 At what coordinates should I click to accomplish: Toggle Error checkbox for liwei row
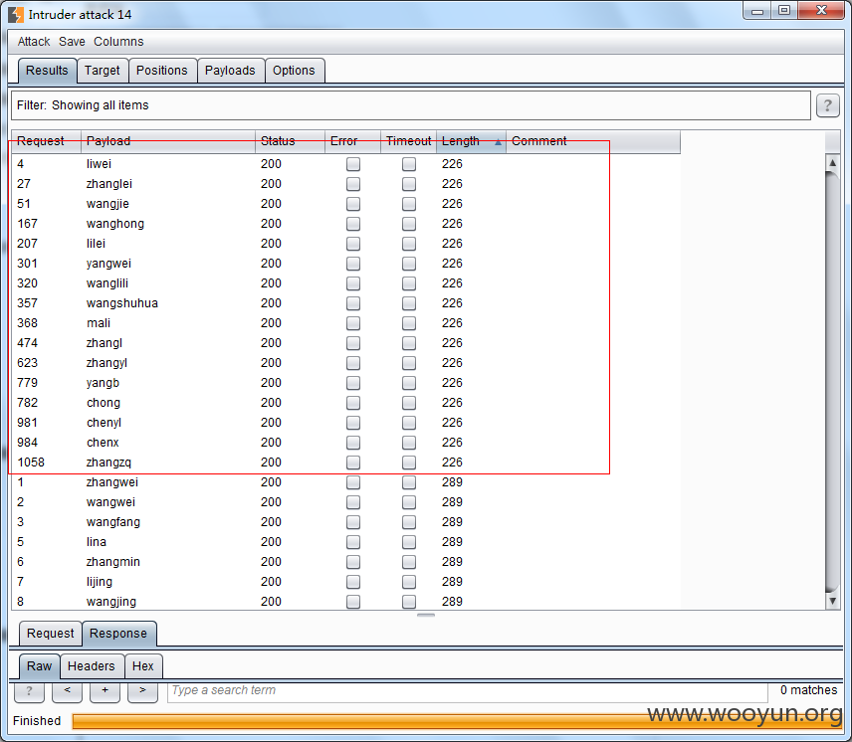coord(353,164)
